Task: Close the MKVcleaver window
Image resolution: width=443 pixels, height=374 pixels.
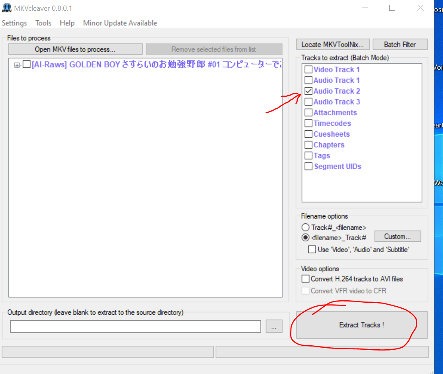Action: (420, 8)
